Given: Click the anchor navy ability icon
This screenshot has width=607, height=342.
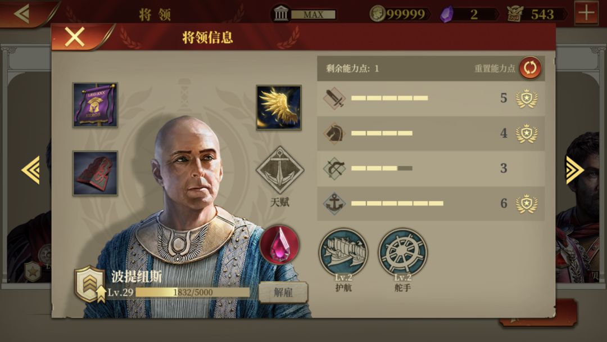Looking at the screenshot, I should click(334, 203).
